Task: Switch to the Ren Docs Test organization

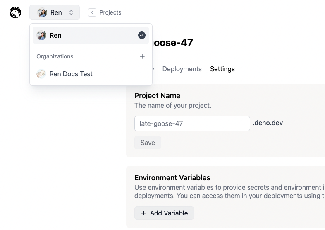Action: click(x=71, y=74)
